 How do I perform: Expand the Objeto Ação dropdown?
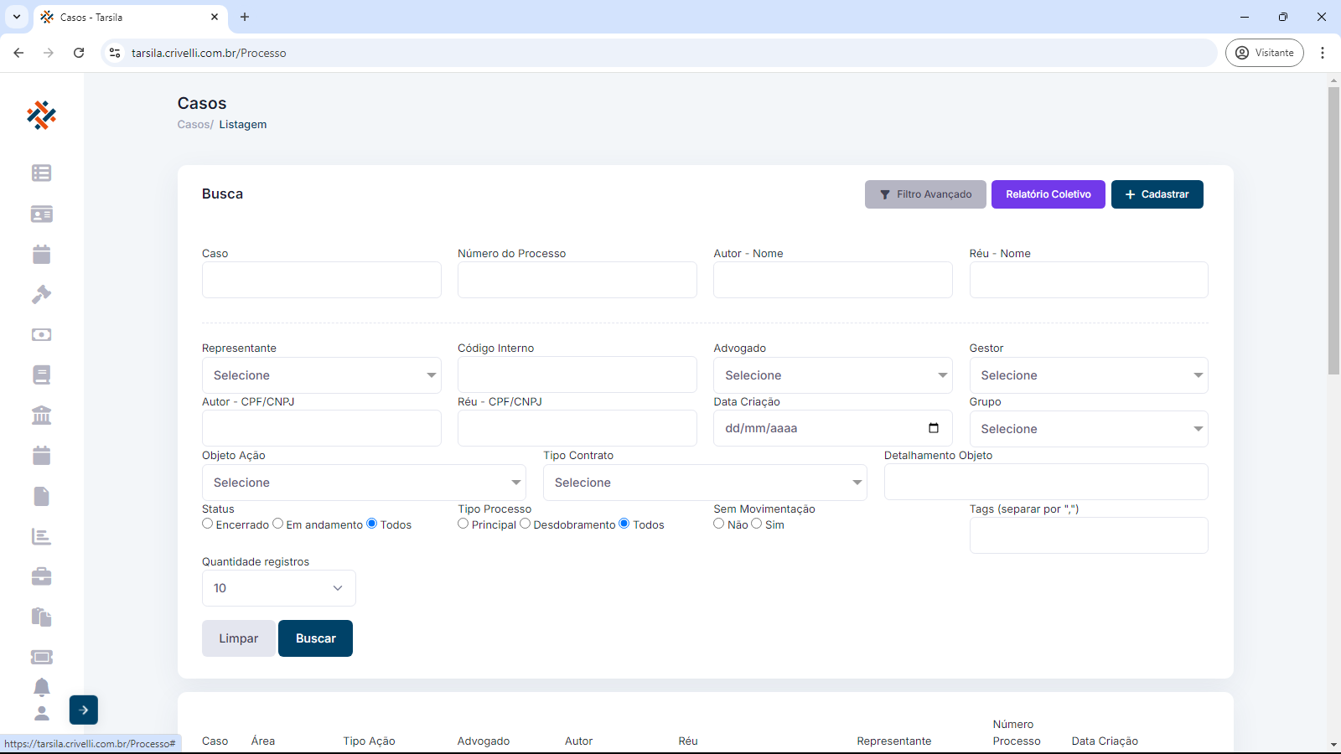(364, 483)
